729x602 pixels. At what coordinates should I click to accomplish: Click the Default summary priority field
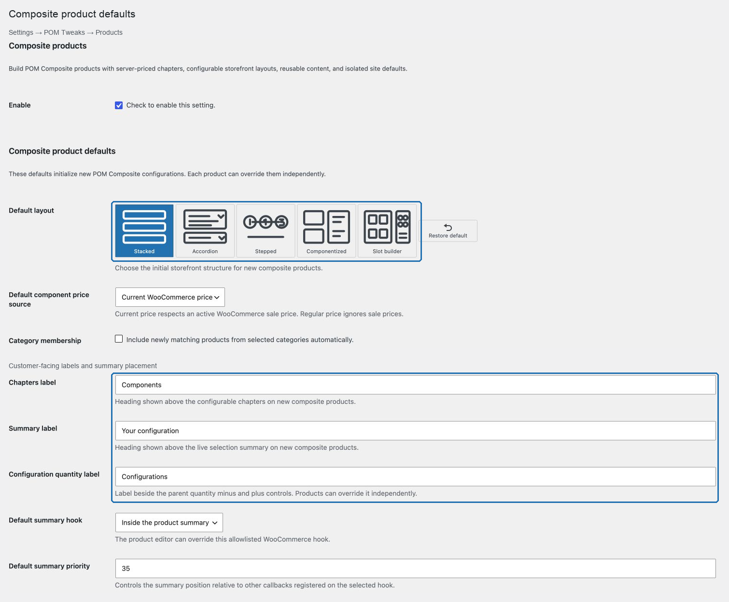pos(415,568)
